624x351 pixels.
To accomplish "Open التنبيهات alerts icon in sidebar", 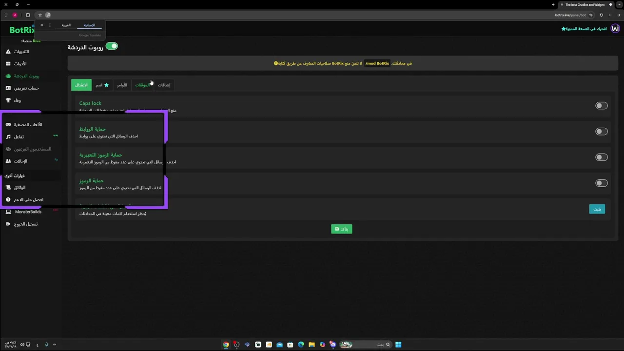I will point(8,52).
